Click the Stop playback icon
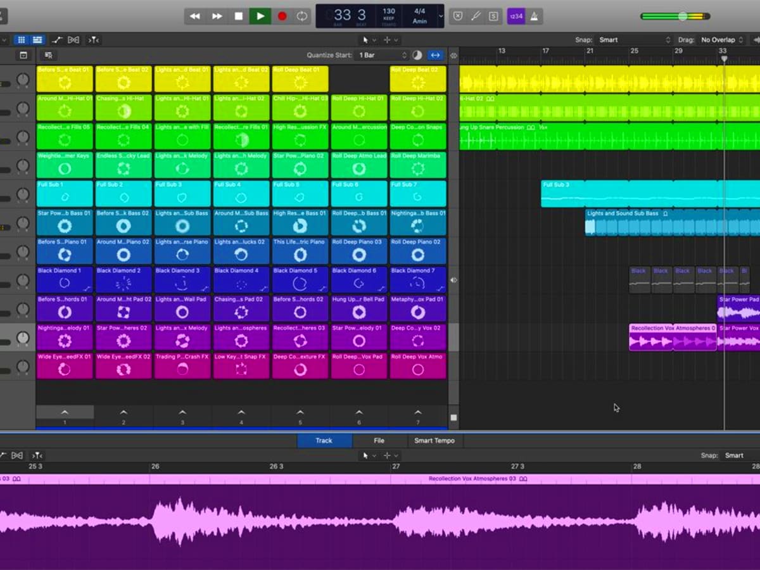The width and height of the screenshot is (760, 570). 238,16
